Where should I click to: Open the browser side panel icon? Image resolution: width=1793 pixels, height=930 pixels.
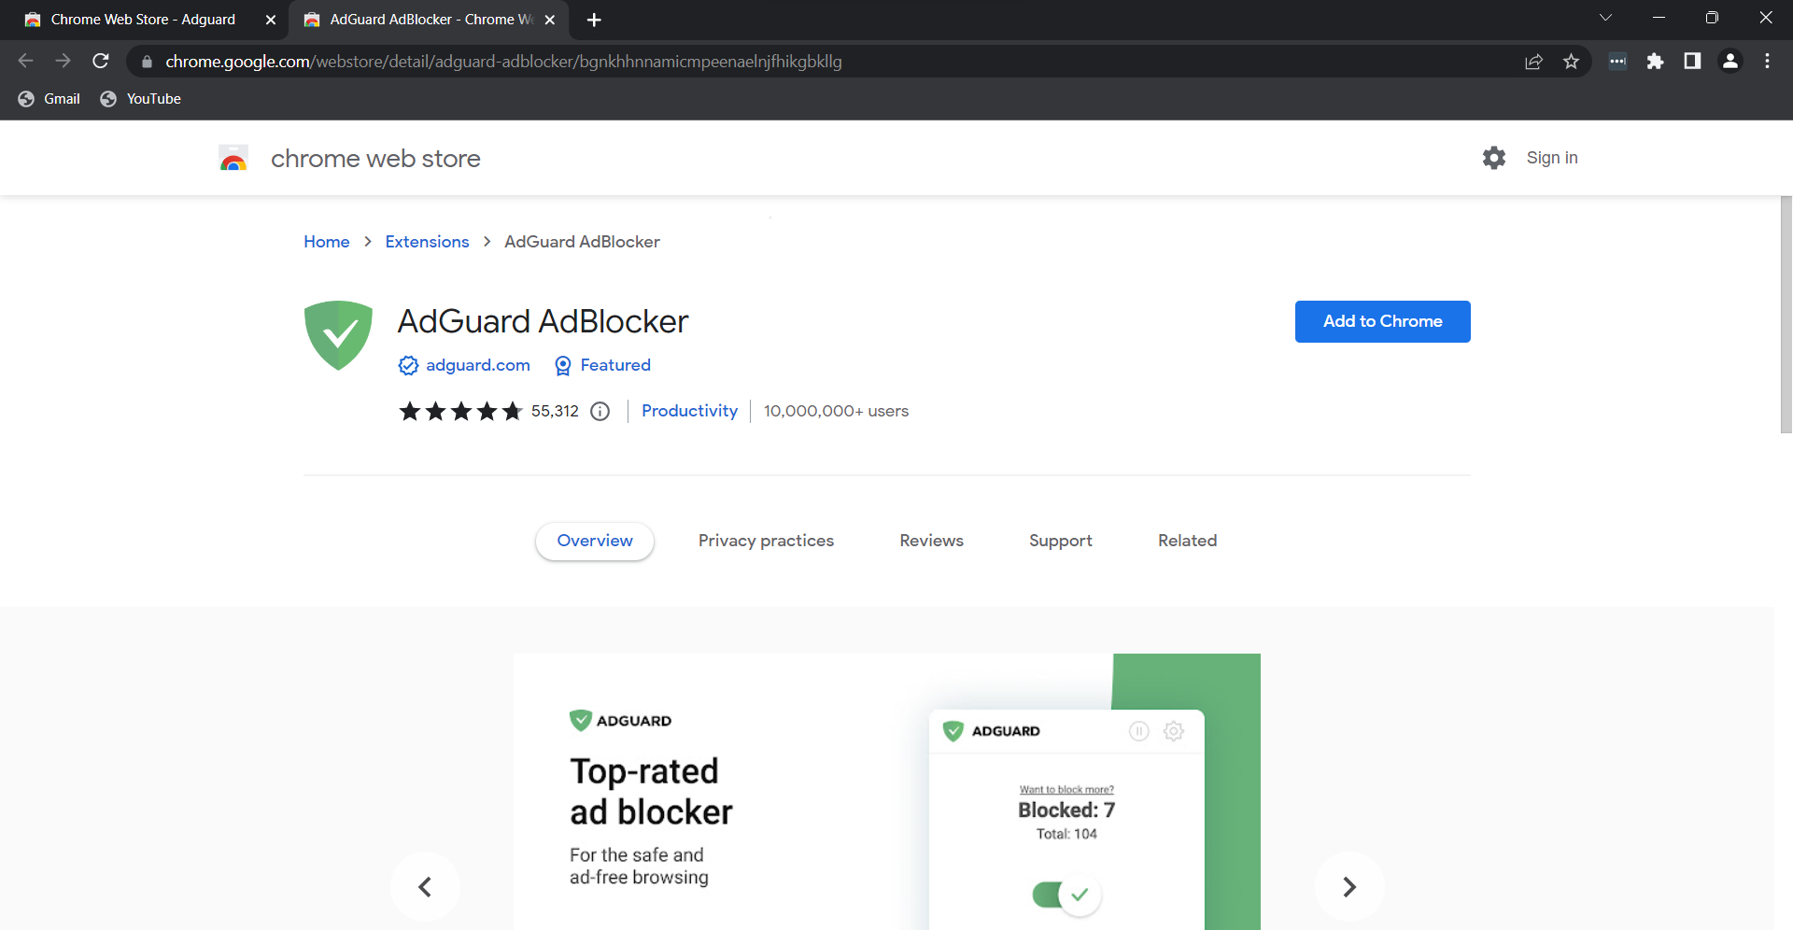[x=1692, y=61]
